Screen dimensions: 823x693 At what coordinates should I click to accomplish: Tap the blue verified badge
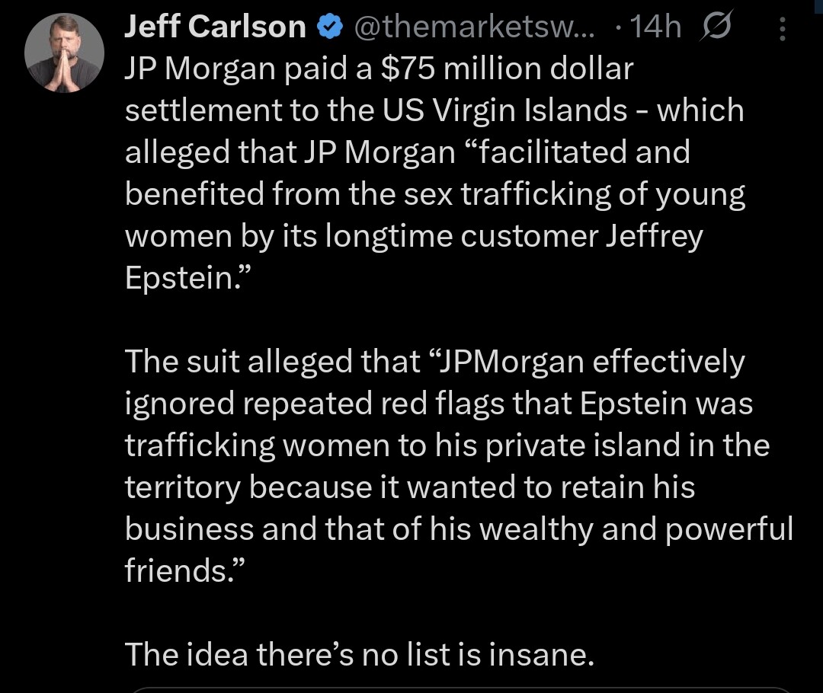click(x=328, y=28)
